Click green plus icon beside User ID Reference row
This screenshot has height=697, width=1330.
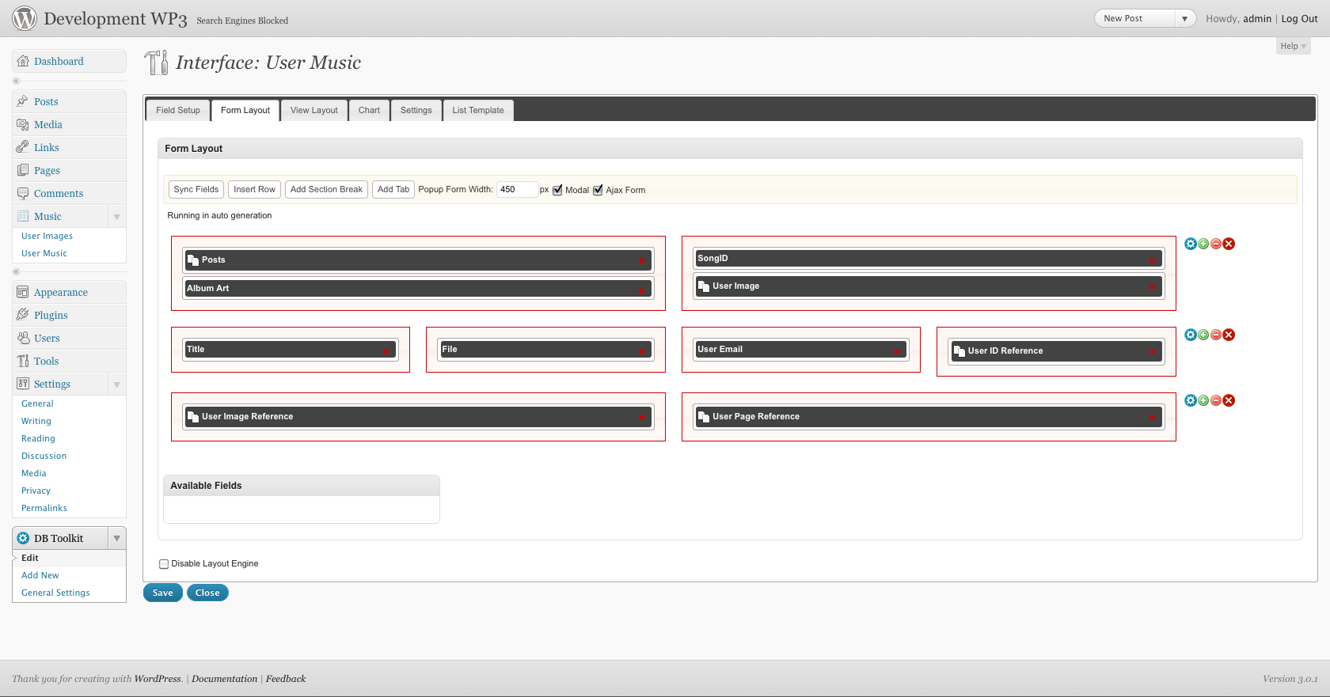(1203, 335)
